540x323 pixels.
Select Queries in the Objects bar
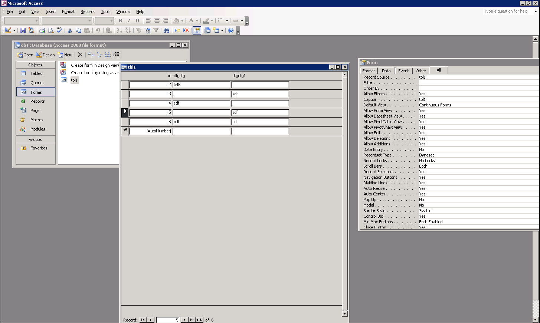[x=36, y=83]
